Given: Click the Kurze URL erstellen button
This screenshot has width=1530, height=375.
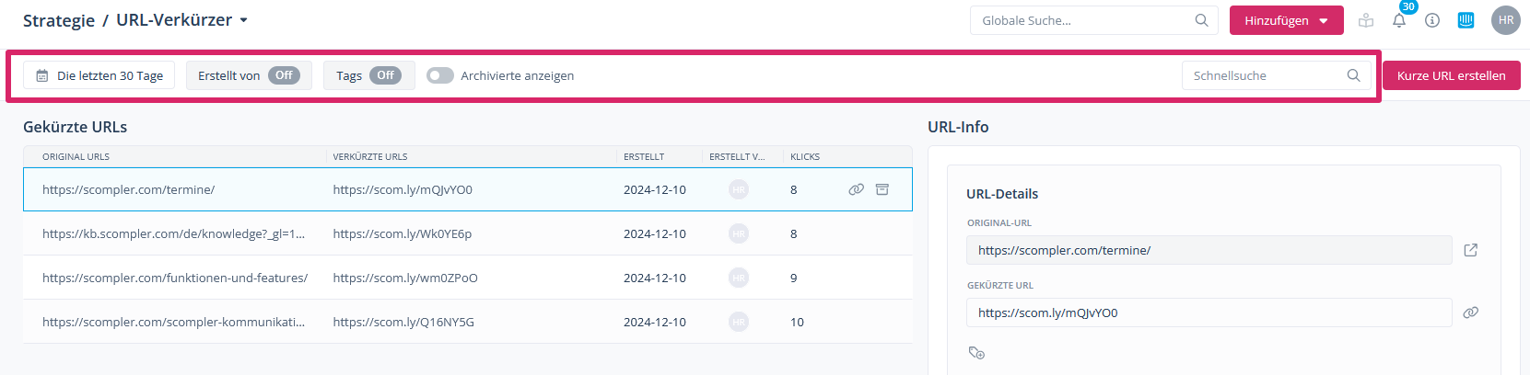Looking at the screenshot, I should point(1451,75).
